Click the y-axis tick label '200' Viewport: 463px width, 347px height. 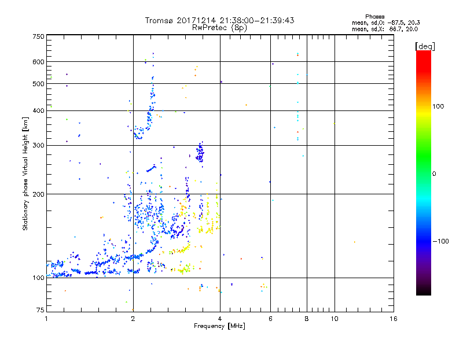[38, 194]
